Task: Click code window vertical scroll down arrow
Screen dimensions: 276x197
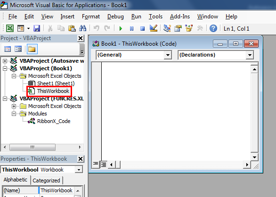Action: (254, 157)
